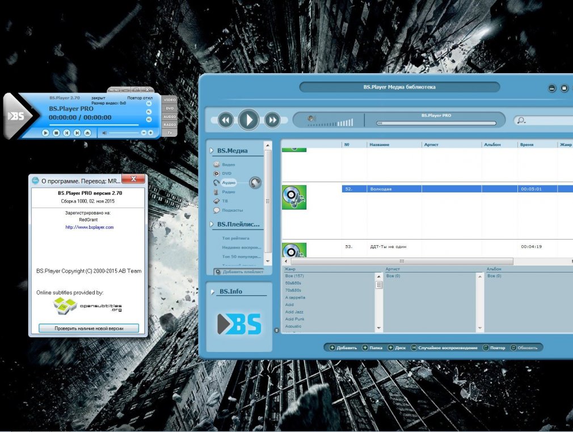Select DVD in the BS.Медиа list
The width and height of the screenshot is (573, 432).
(x=226, y=173)
